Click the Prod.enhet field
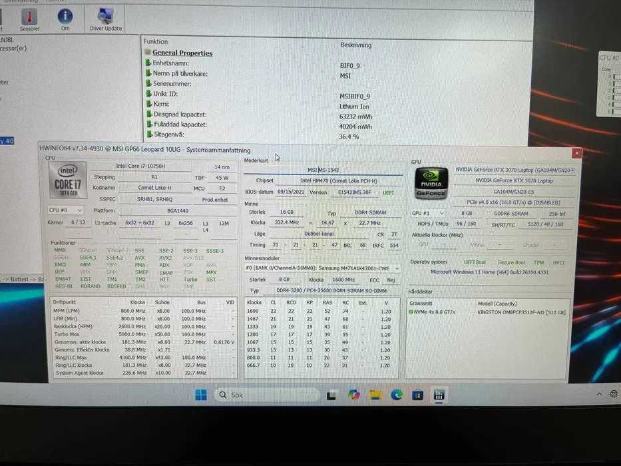621x466 pixels. point(215,200)
